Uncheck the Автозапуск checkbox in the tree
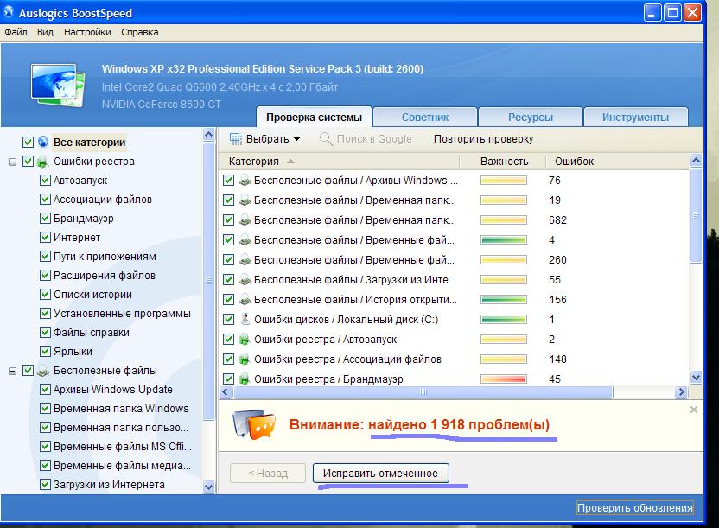Viewport: 719px width, 528px height. tap(45, 181)
